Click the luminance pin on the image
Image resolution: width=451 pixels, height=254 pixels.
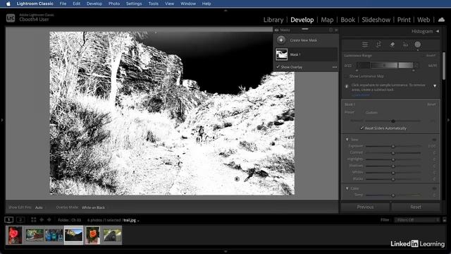pos(237,179)
